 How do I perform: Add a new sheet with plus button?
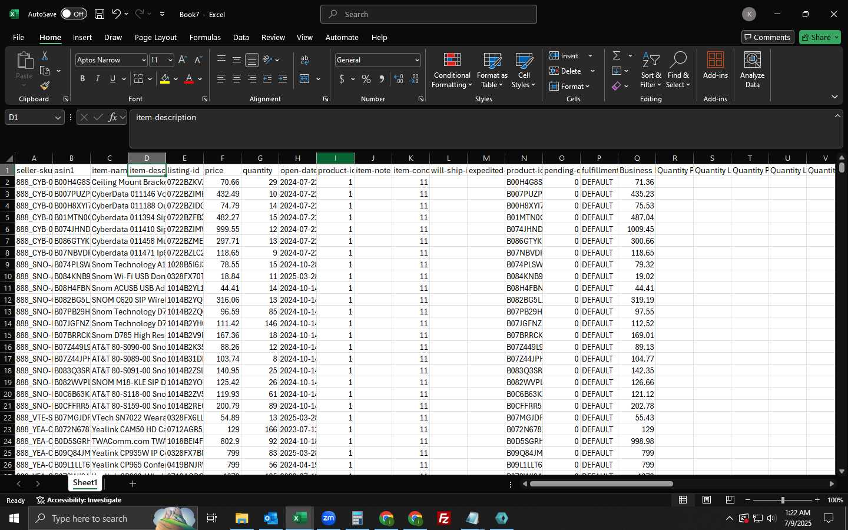[133, 483]
